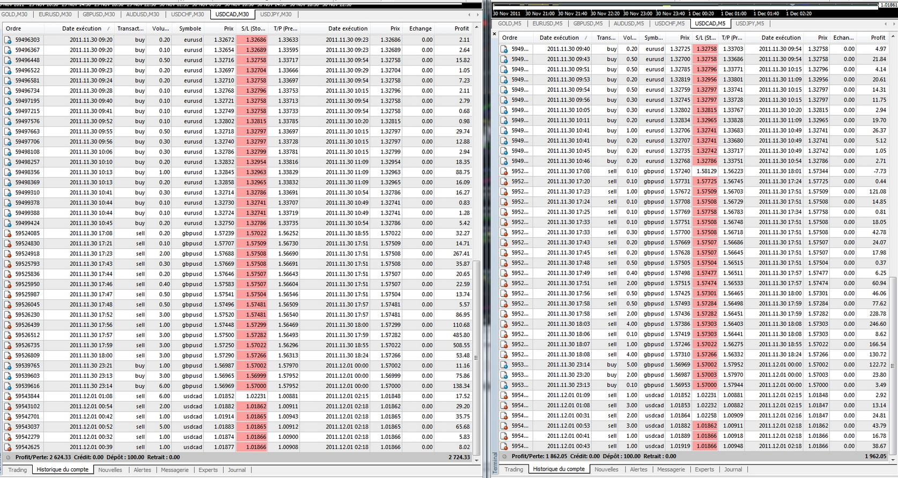
Task: Sort left table by Symbole column header
Action: (190, 28)
